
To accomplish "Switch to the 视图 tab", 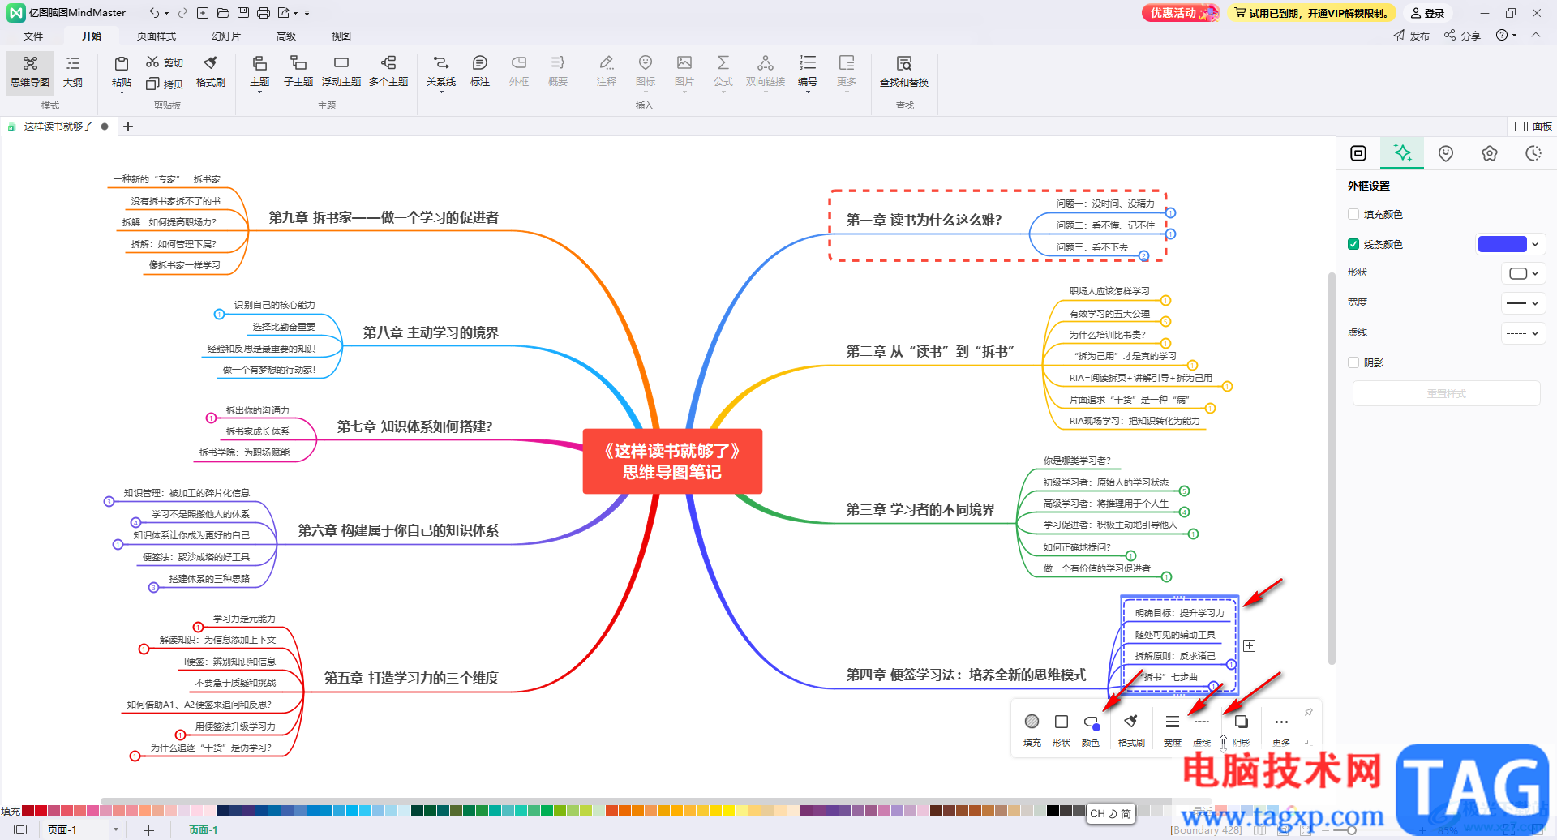I will tap(341, 36).
